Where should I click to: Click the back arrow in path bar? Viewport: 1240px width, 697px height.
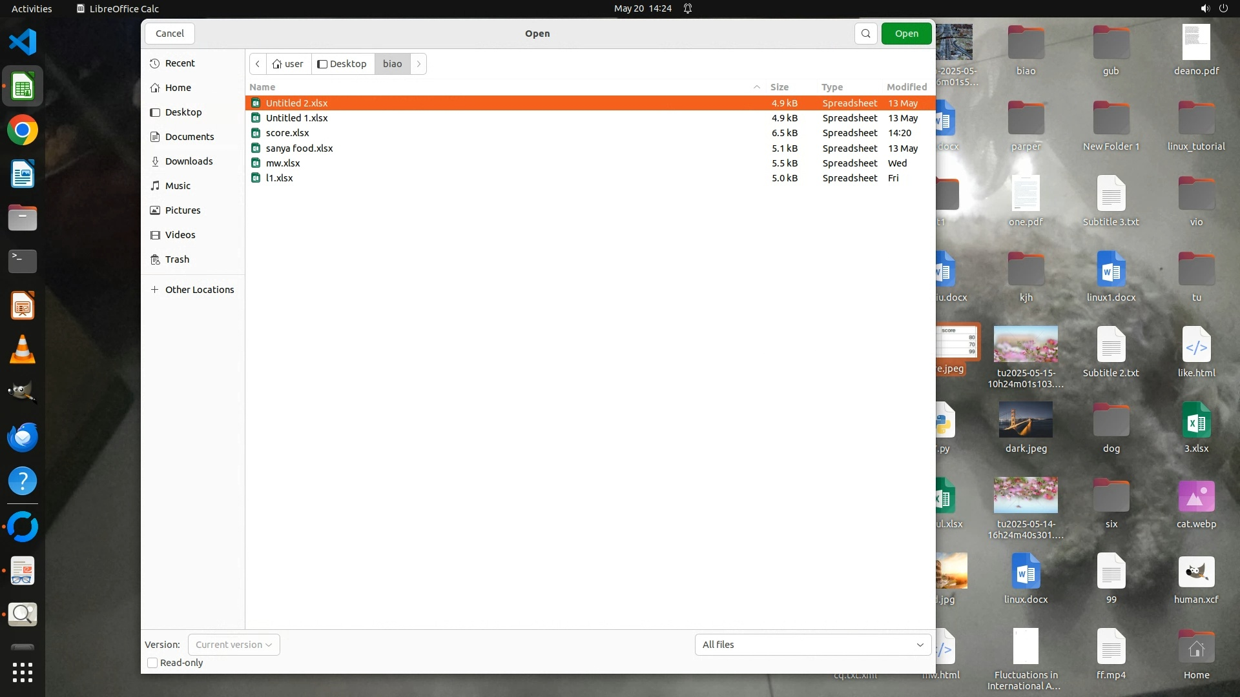pos(258,64)
